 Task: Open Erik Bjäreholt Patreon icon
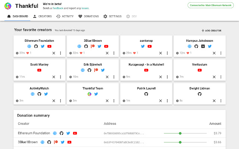(96, 70)
